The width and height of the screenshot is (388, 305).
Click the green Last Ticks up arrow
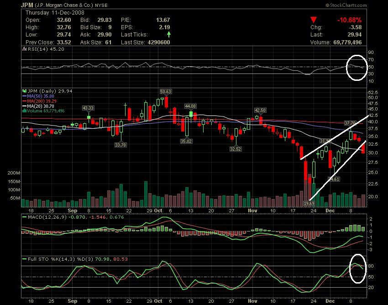pos(169,34)
